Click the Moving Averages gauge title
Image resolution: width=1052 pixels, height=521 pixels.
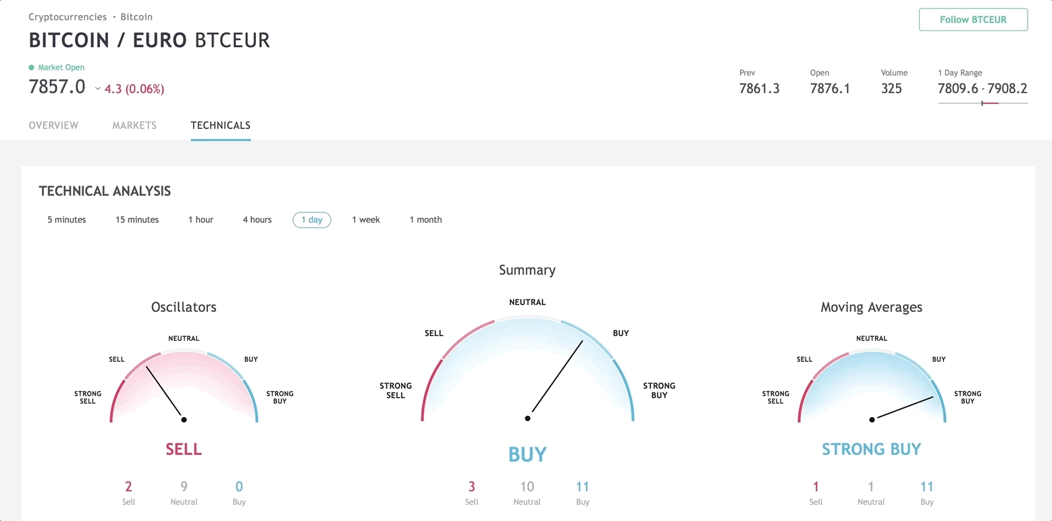[872, 307]
